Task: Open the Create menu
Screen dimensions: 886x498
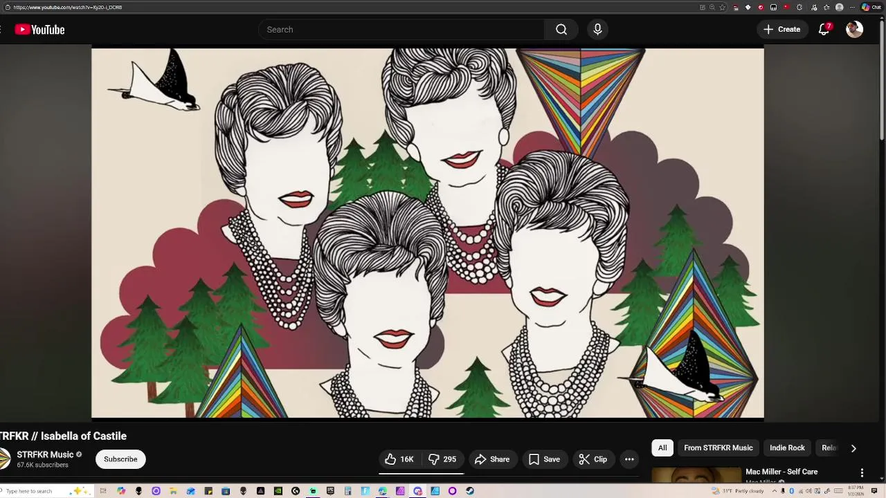Action: point(782,30)
